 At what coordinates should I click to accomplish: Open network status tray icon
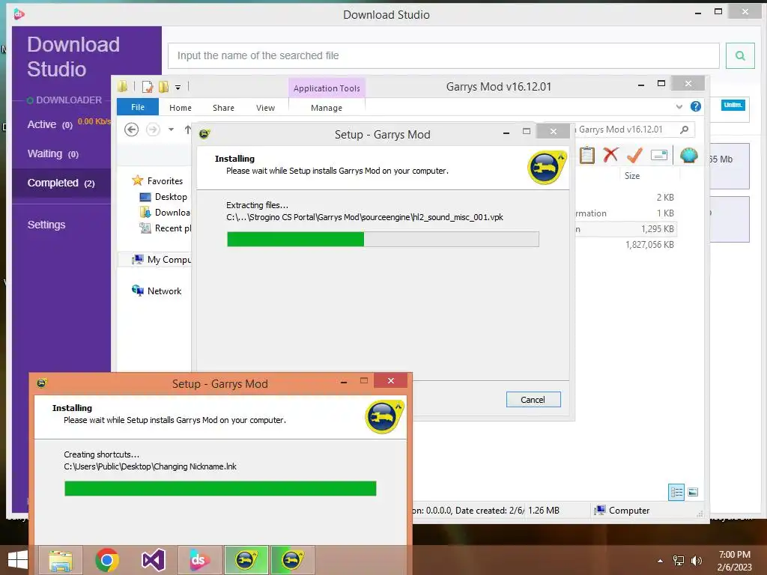click(x=679, y=561)
